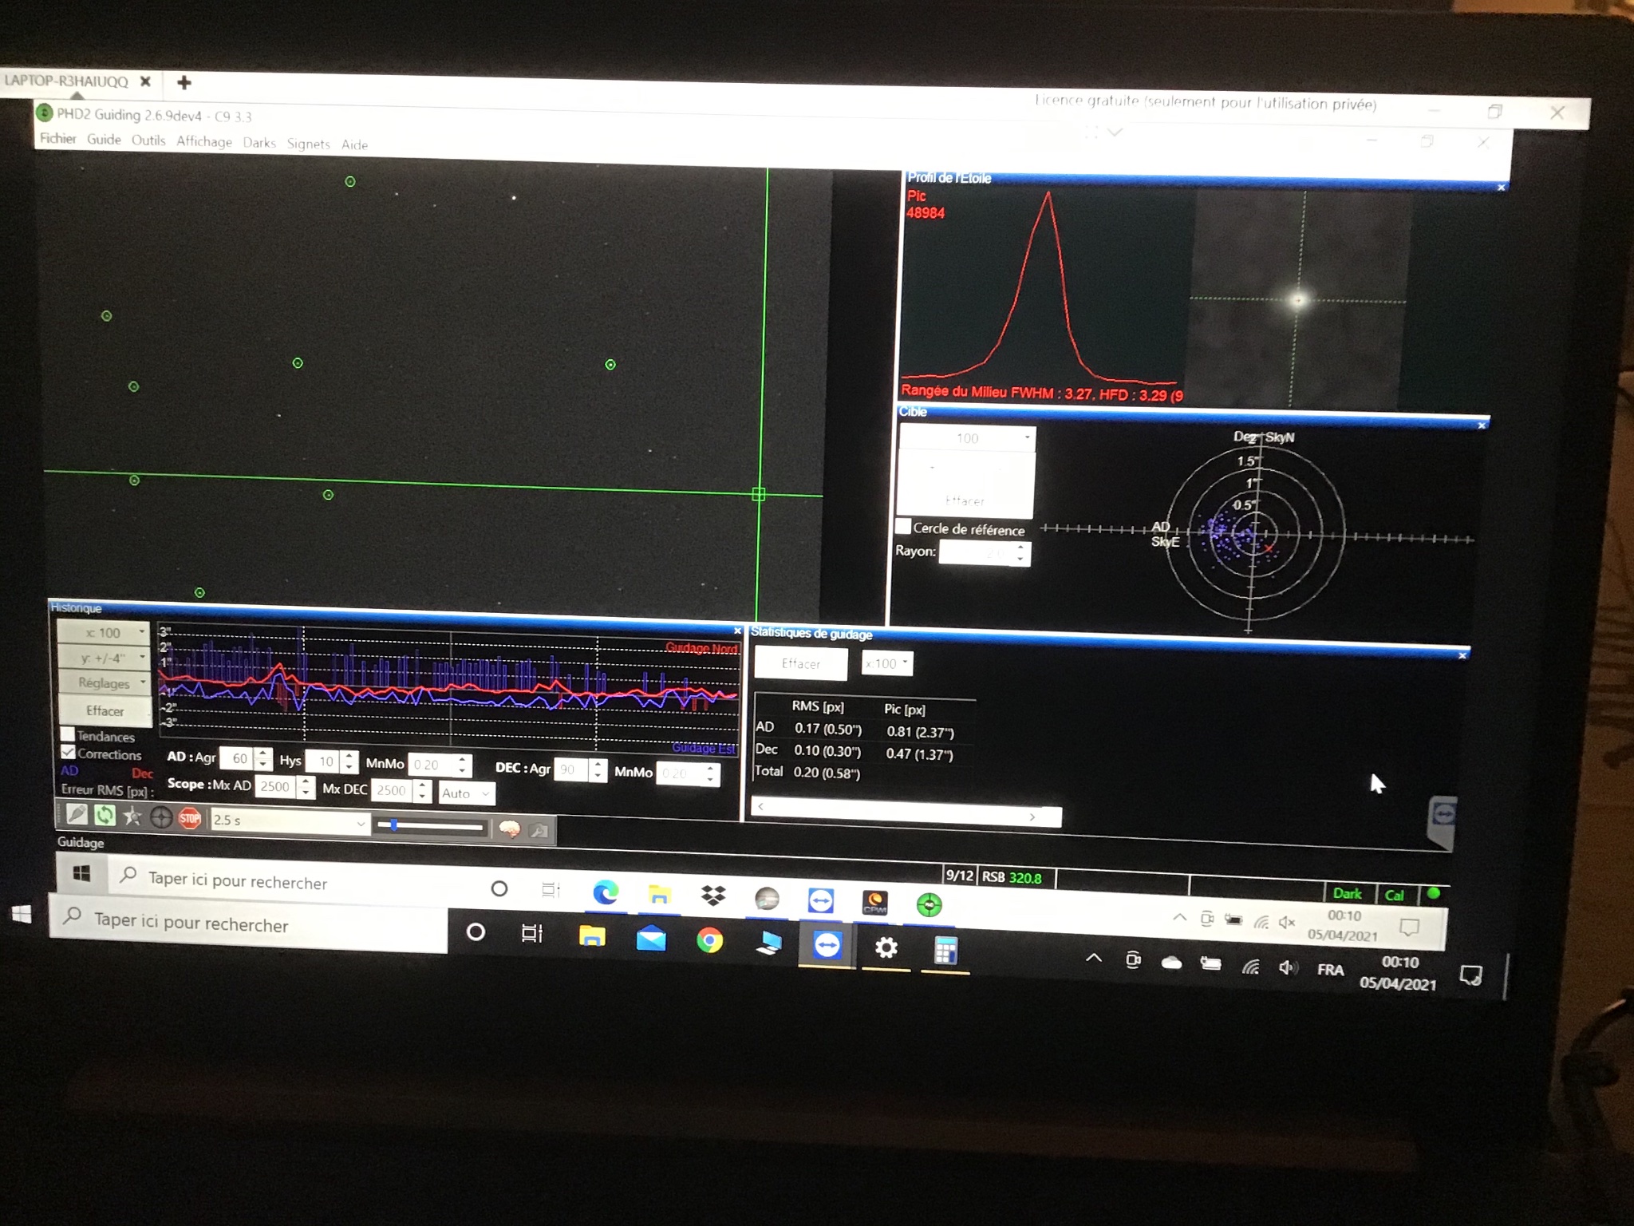Open the Affichage menu
The height and width of the screenshot is (1226, 1634).
pos(204,141)
